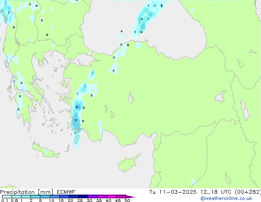Select the date text '11-03-2025'
This screenshot has width=261, height=202.
coord(177,192)
